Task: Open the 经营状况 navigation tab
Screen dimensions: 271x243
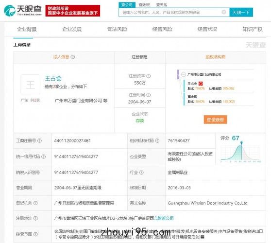Action: tap(207, 29)
